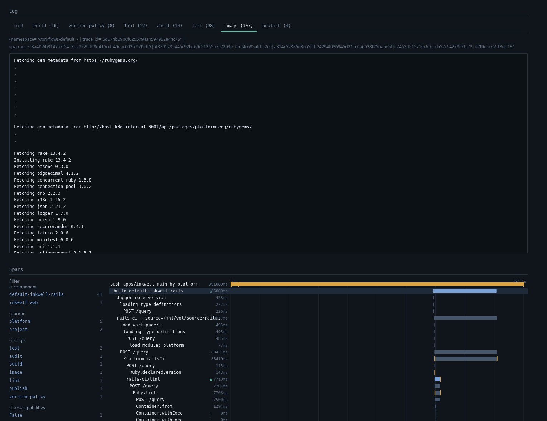
Task: Click the 'Fetching bigdecimal 4.1.2' log line
Action: point(46,173)
